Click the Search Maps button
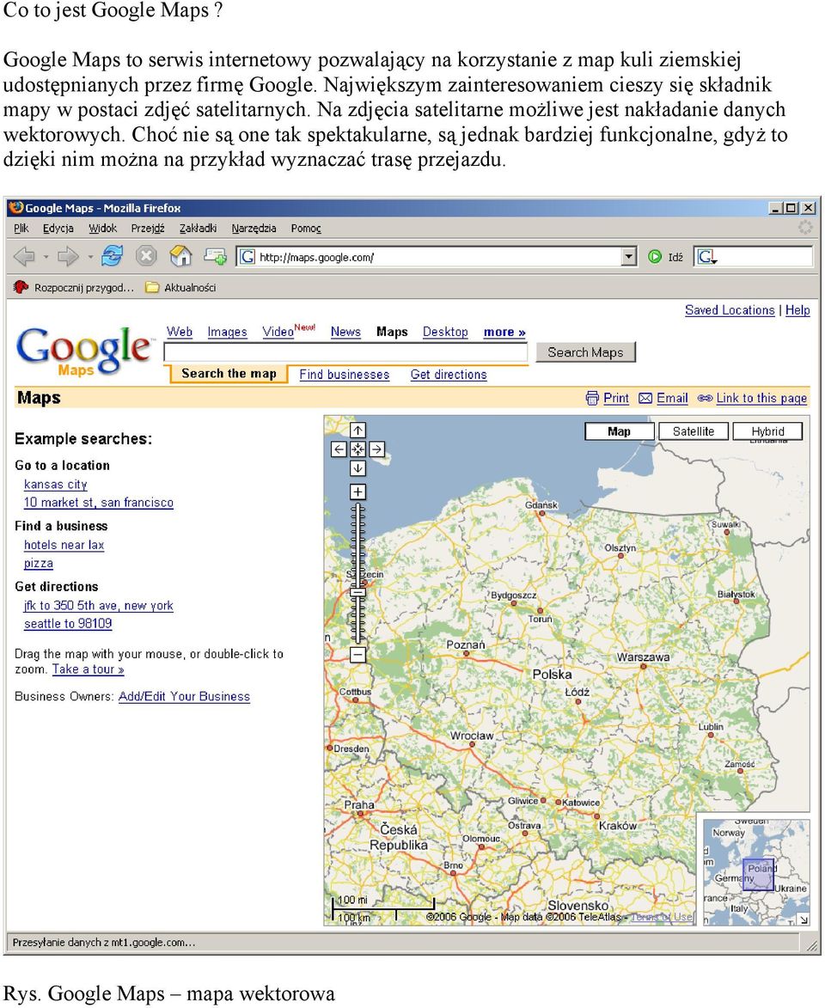Viewport: 825px width, 1008px height. coord(585,352)
